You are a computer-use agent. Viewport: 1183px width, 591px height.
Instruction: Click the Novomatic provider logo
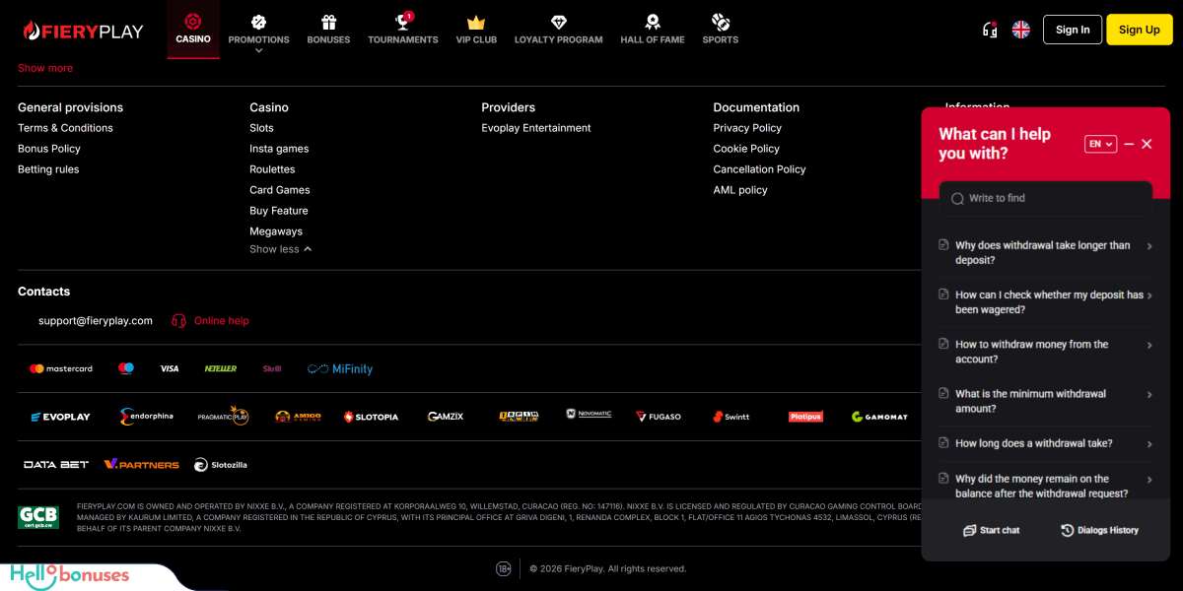[x=589, y=415]
